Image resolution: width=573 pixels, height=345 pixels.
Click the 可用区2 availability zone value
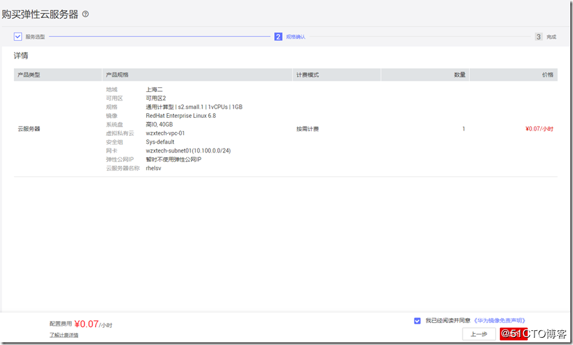click(156, 99)
